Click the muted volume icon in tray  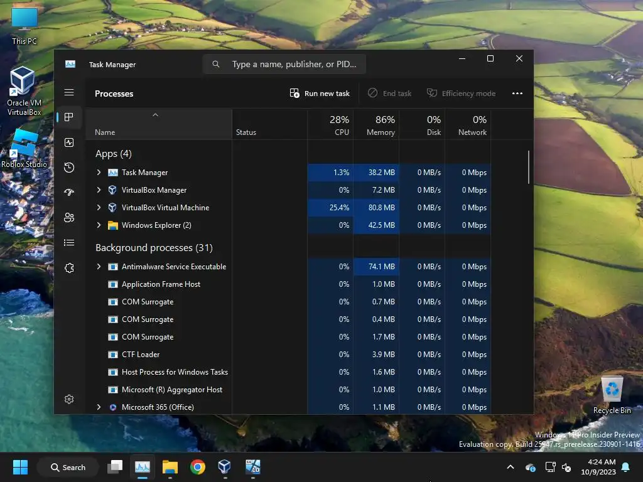(566, 467)
